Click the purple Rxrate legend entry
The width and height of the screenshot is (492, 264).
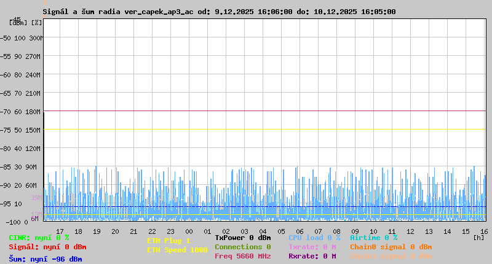[x=312, y=256]
